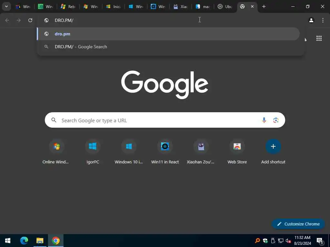
Task: Open the clock showing 11:32 AM
Action: [302, 241]
